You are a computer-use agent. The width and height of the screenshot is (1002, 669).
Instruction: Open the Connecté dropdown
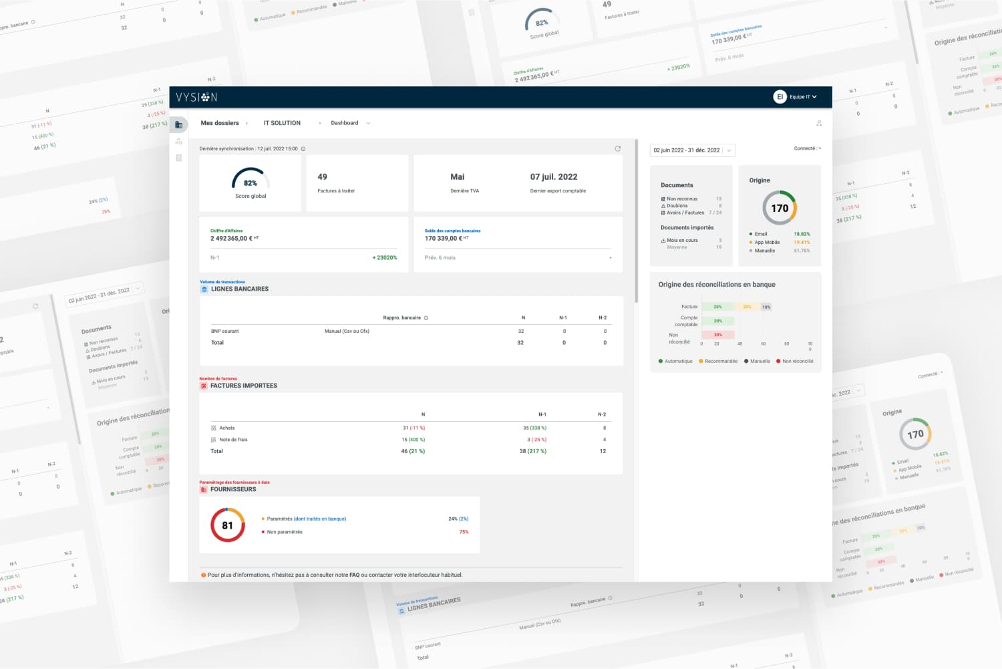pos(808,149)
